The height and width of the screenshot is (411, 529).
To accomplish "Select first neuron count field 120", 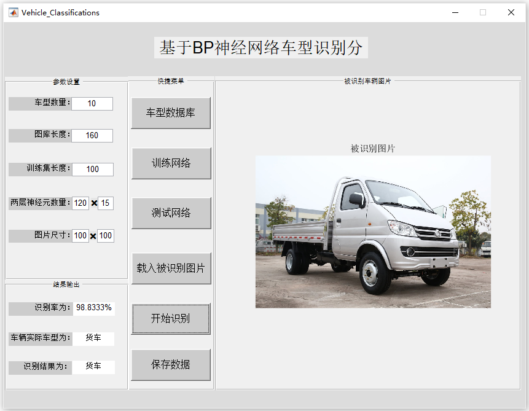I will (x=80, y=203).
